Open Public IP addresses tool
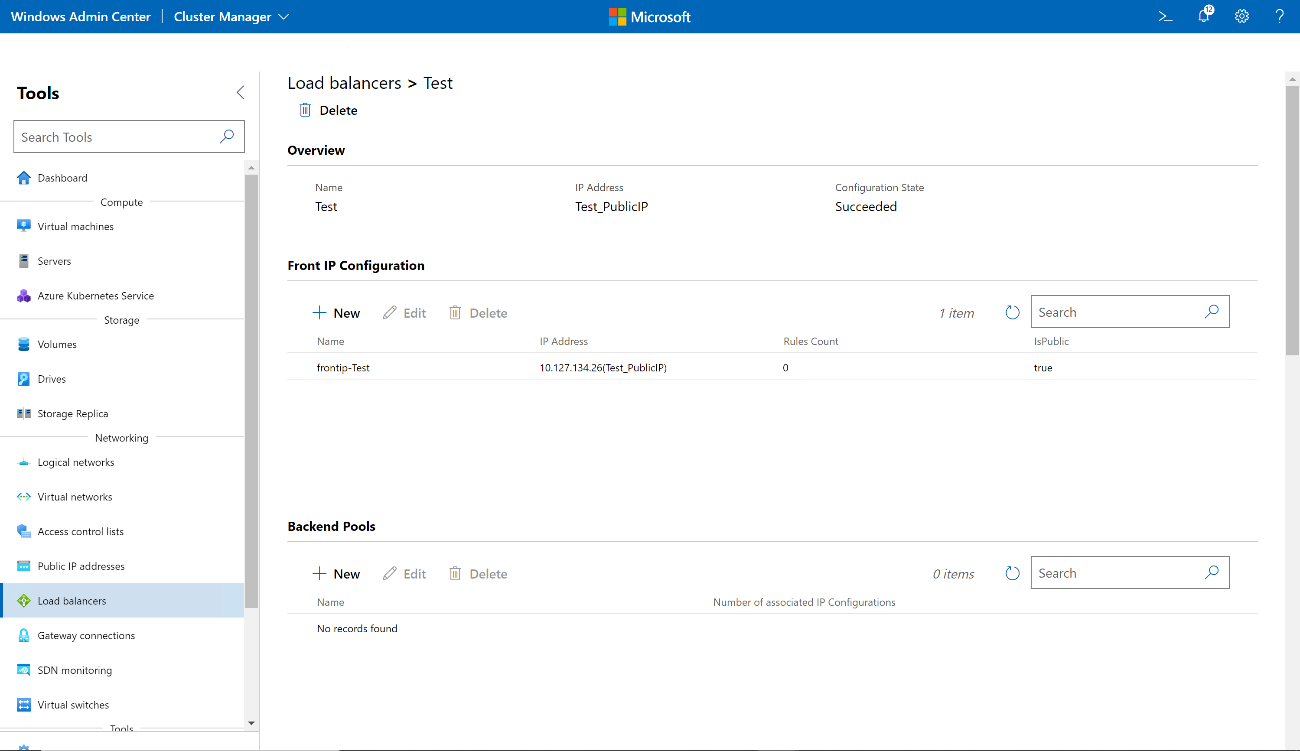 (81, 566)
